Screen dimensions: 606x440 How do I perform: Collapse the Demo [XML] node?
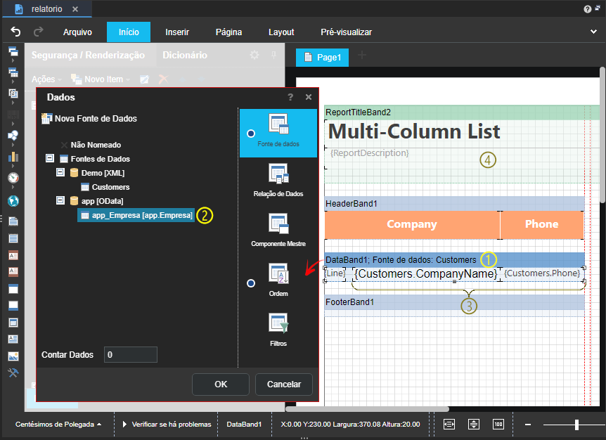click(60, 172)
